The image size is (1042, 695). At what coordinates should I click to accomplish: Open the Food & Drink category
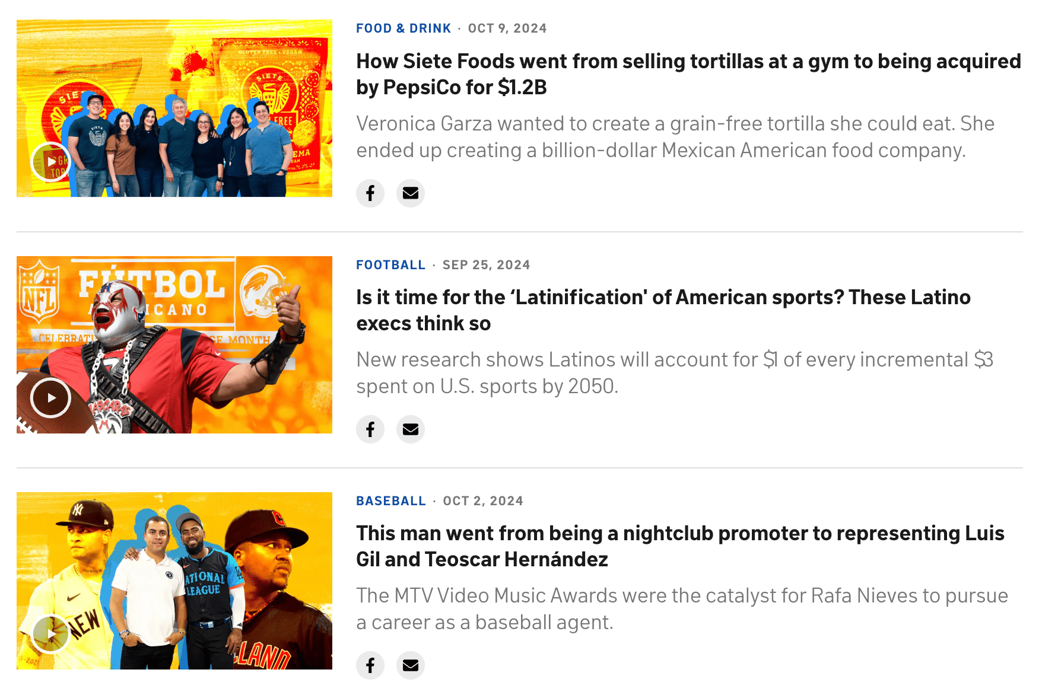click(404, 28)
